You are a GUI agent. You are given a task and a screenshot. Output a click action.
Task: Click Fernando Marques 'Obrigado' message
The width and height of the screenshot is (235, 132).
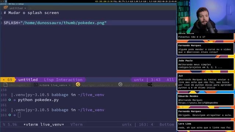click(x=205, y=113)
